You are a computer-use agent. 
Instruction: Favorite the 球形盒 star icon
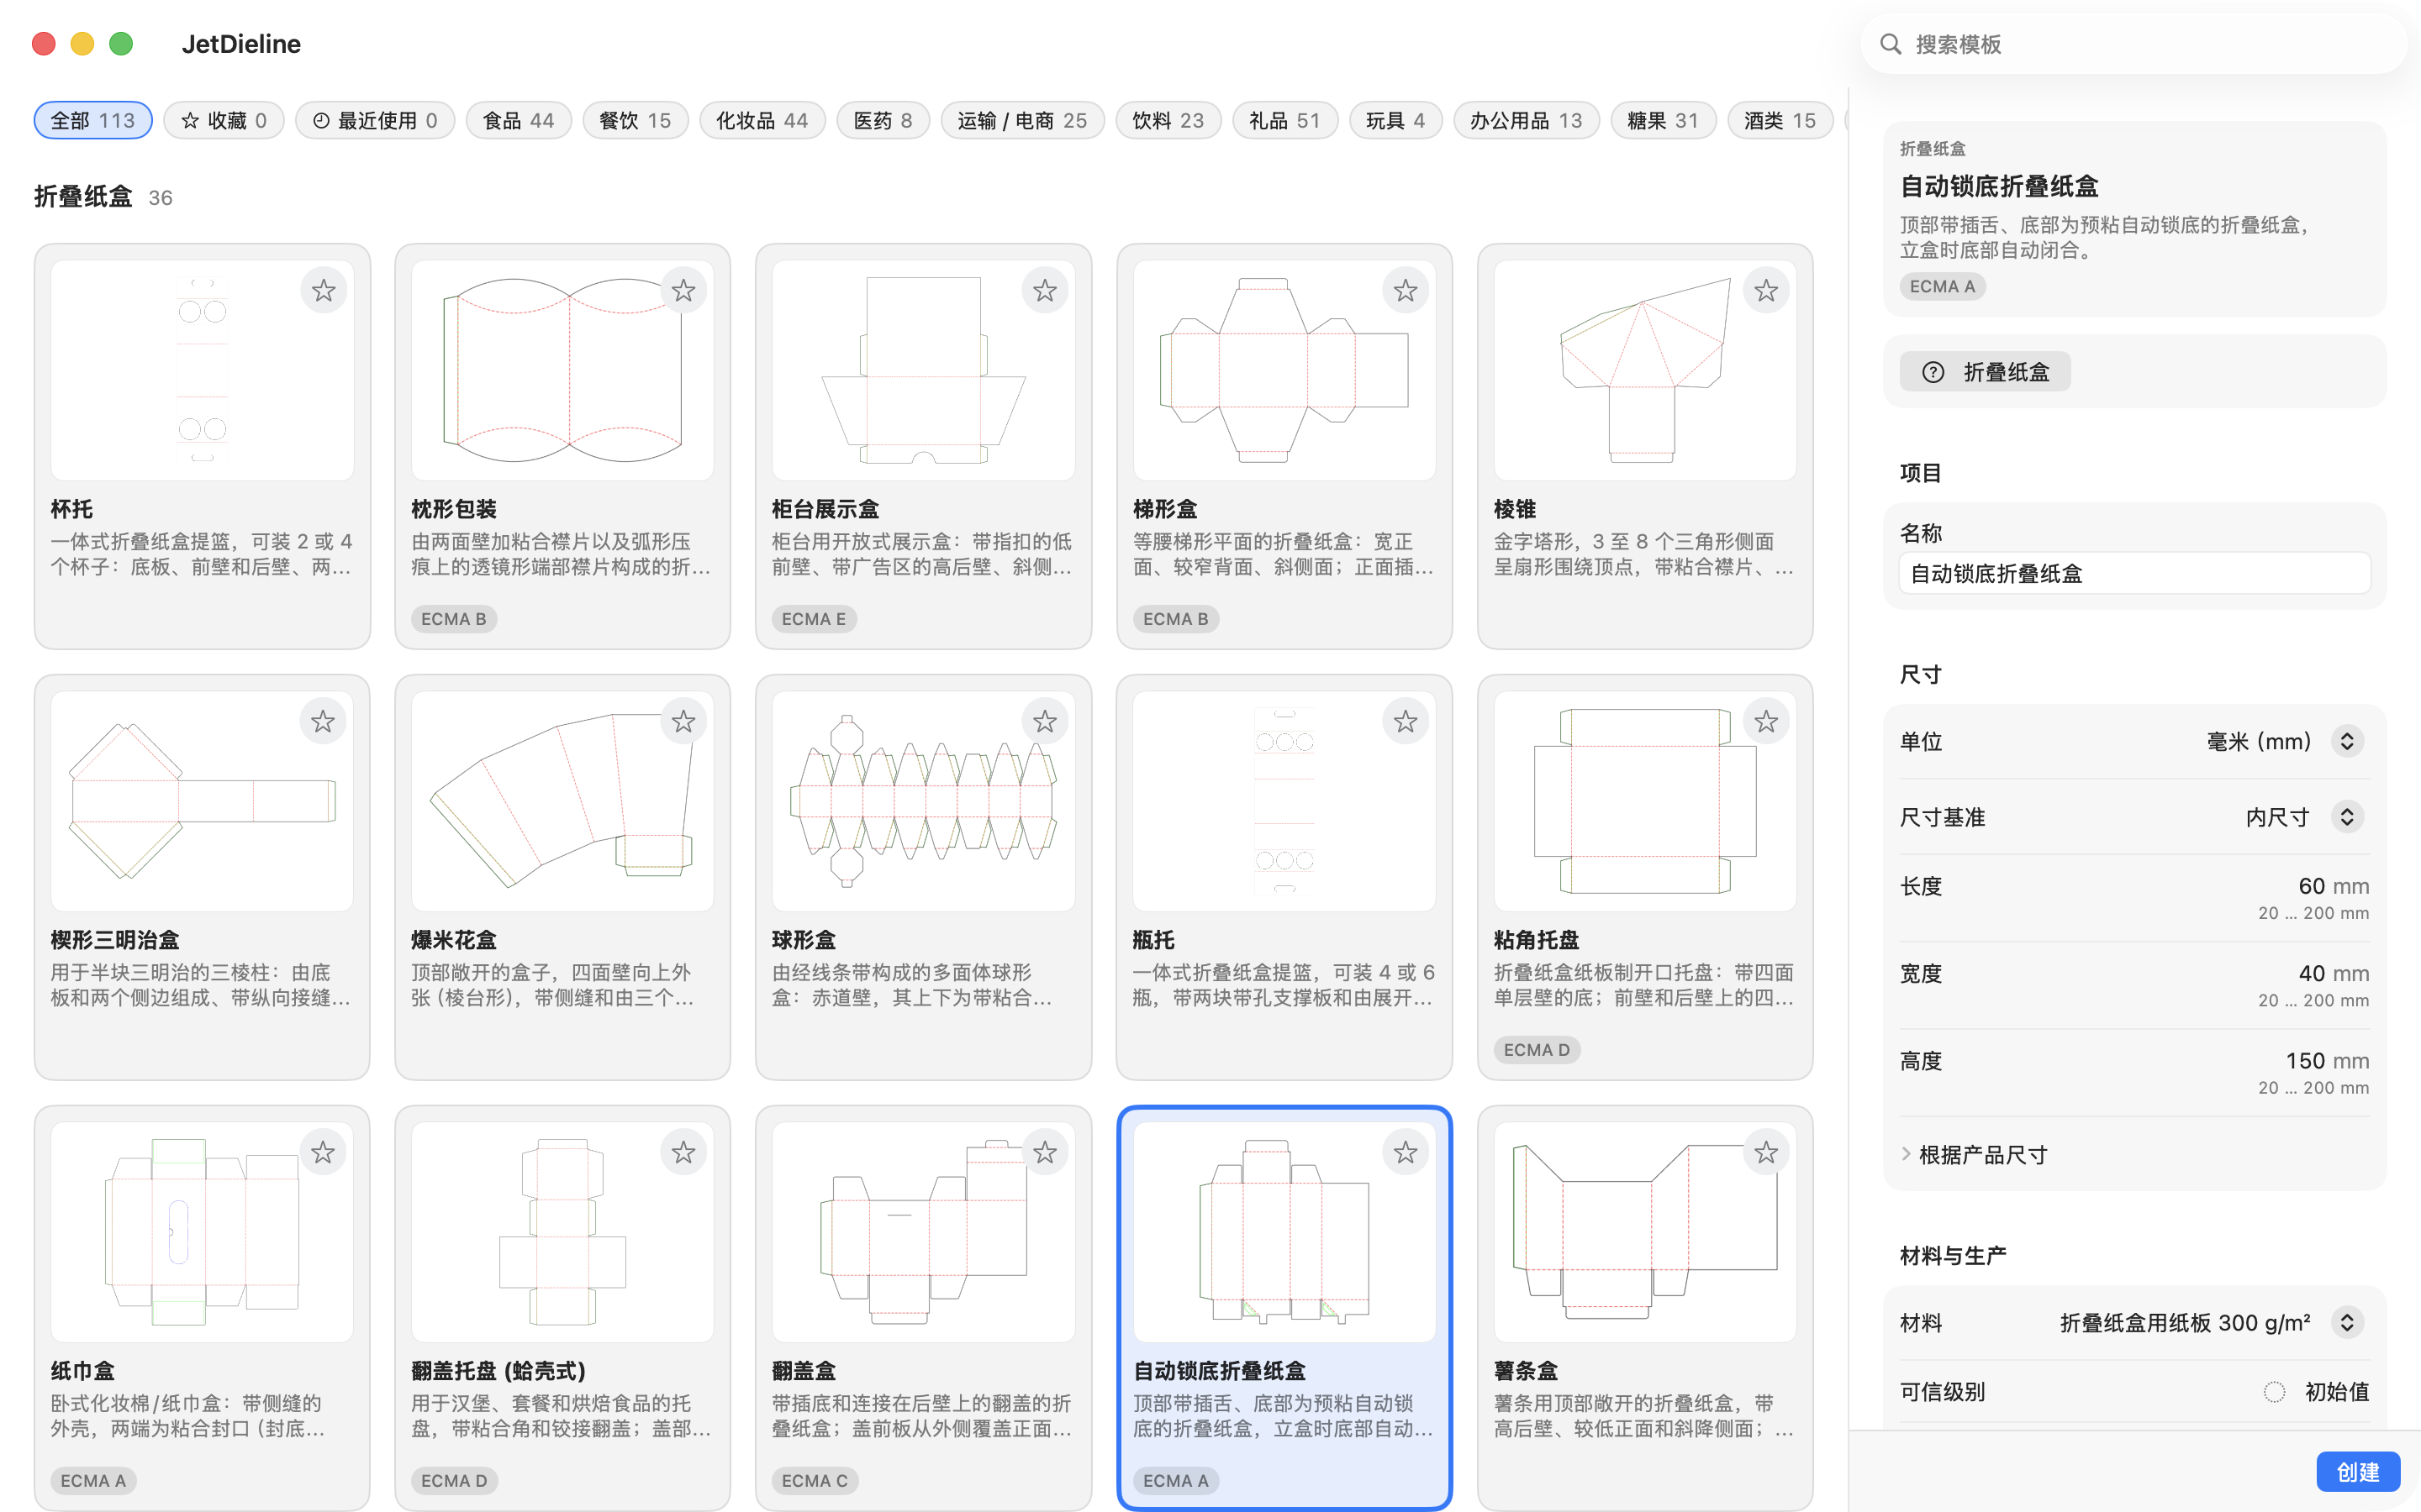(1044, 722)
